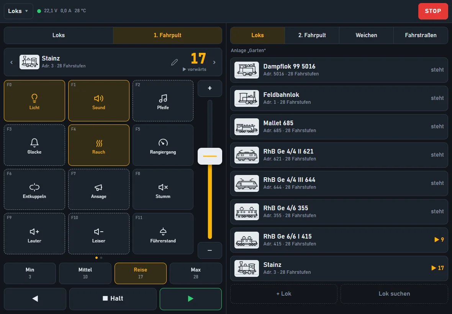The height and width of the screenshot is (314, 452).
Task: Set direction forward with the green arrow
Action: pos(190,299)
